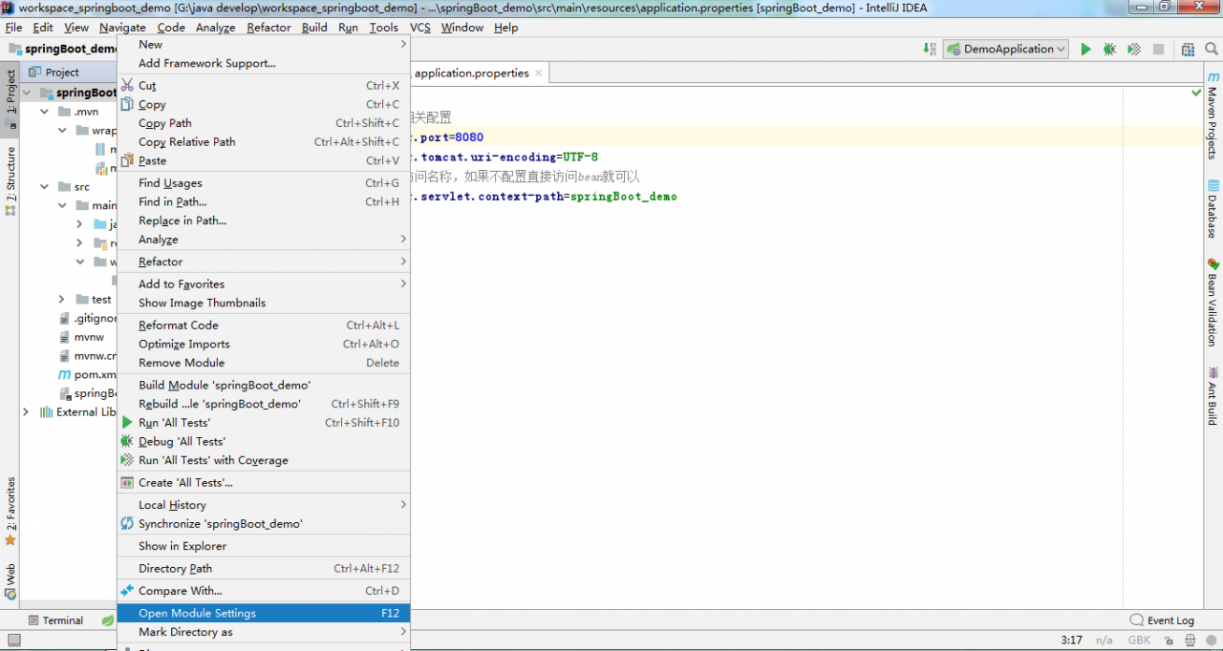Image resolution: width=1223 pixels, height=651 pixels.
Task: Click the green inspection checkmark in editor
Action: point(1196,93)
